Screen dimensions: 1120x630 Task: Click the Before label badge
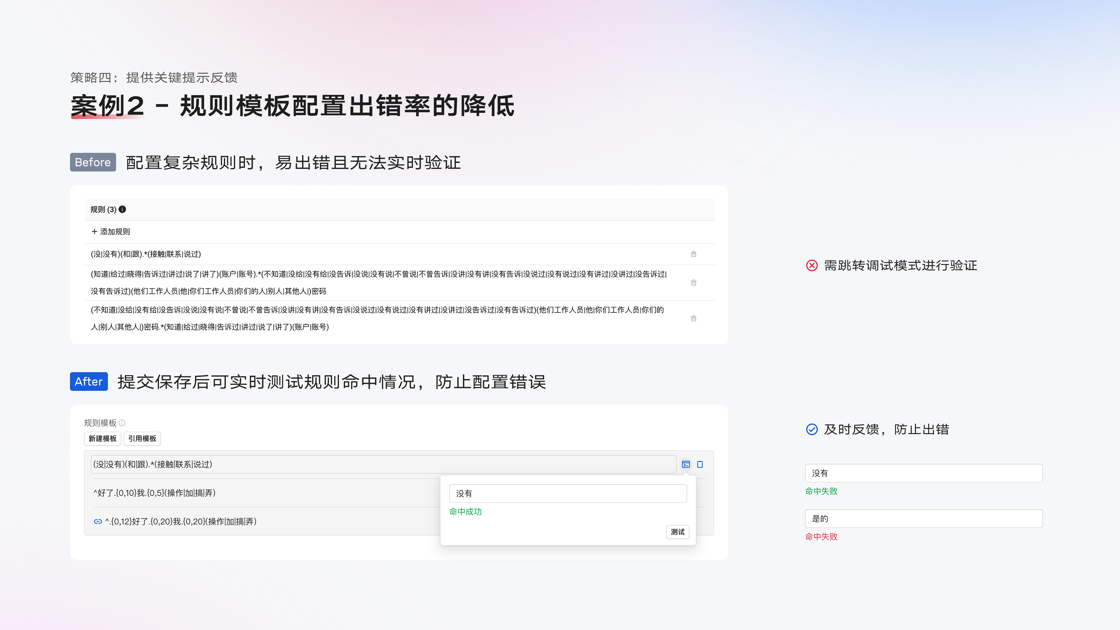click(93, 162)
